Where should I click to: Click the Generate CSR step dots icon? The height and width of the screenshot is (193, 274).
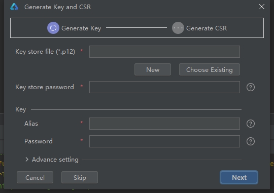(x=178, y=28)
